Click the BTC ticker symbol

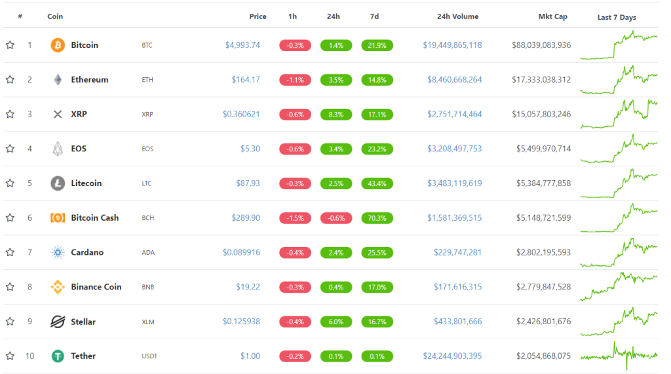[x=147, y=45]
